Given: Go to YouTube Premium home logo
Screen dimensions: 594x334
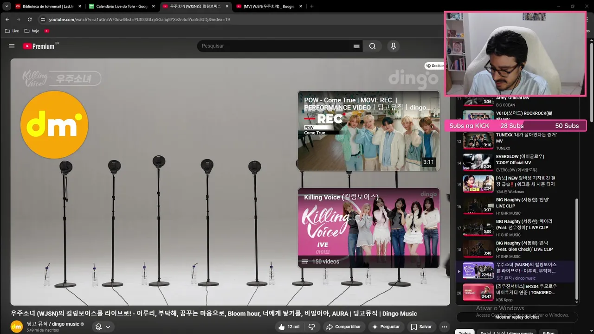Looking at the screenshot, I should pos(40,46).
